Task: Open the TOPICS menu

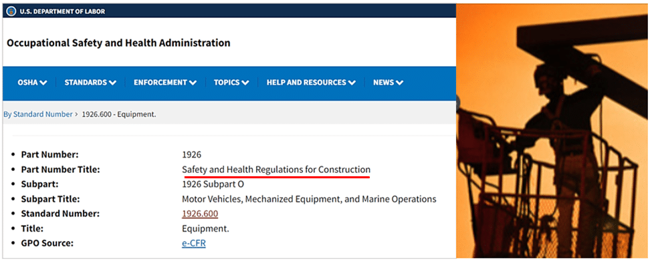Action: tap(231, 83)
